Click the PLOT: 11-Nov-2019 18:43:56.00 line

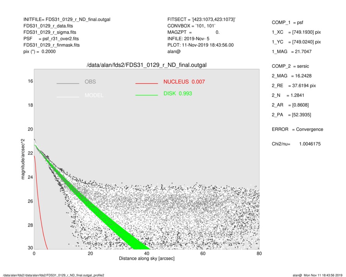(200, 45)
